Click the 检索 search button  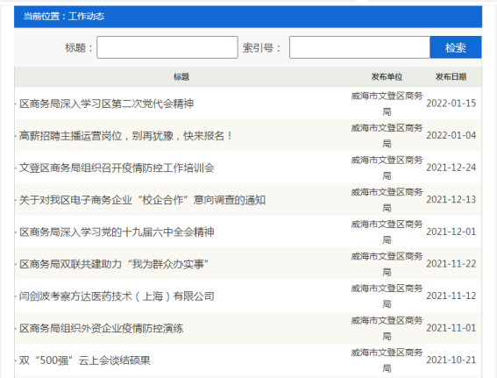(x=456, y=47)
